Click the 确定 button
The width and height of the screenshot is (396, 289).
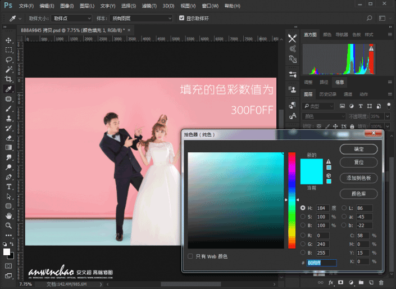(x=358, y=149)
